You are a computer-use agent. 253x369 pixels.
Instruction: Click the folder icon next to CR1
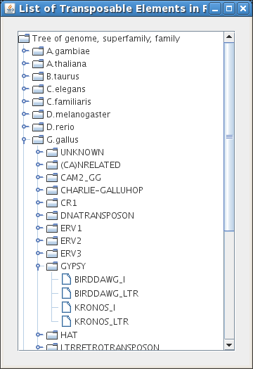52,202
